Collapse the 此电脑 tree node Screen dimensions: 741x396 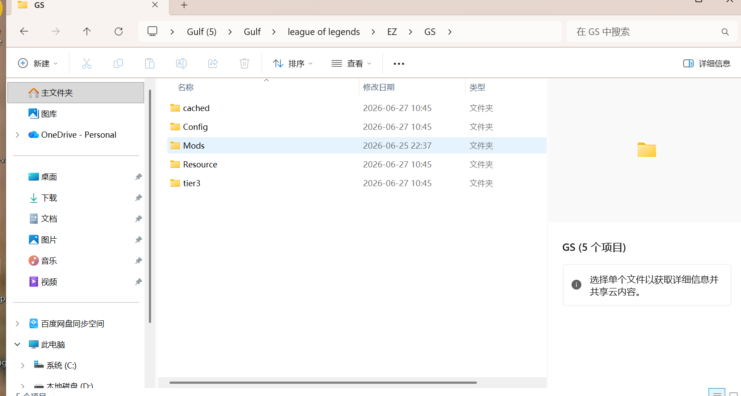coord(18,344)
